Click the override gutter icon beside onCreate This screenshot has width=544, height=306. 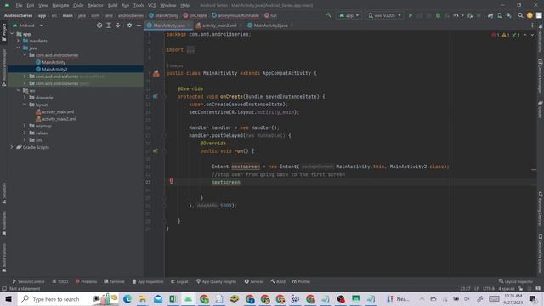pyautogui.click(x=155, y=96)
